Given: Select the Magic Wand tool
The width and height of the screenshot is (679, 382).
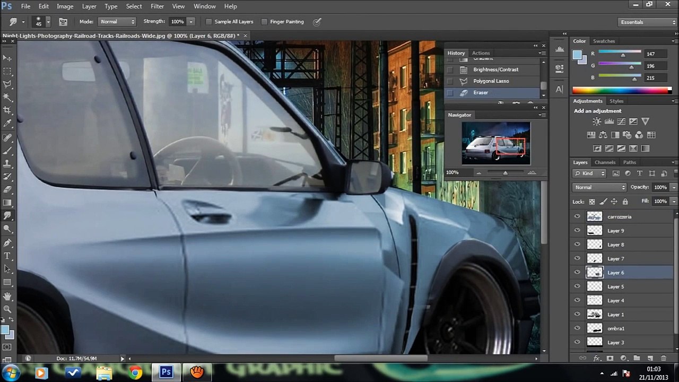Looking at the screenshot, I should tap(7, 98).
